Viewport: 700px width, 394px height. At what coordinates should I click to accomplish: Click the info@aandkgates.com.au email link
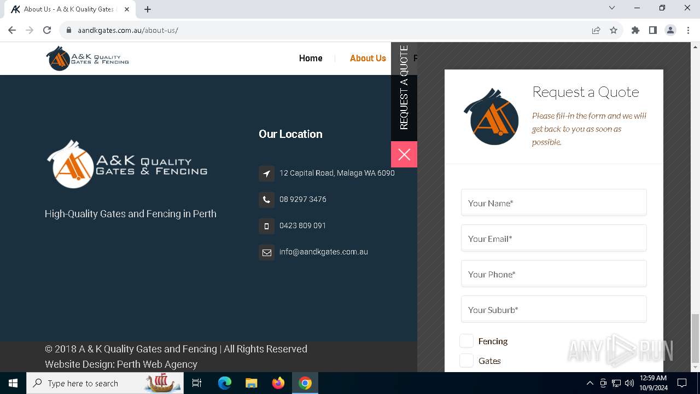tap(324, 252)
